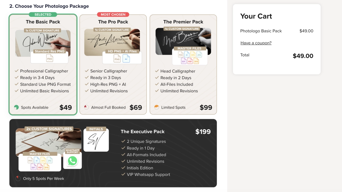Viewport: 342px width, 192px height.
Task: Click the Pro Pack AI file icon
Action: 126,59
